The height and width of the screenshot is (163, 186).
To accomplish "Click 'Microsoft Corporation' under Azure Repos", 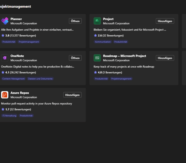I will click(x=24, y=97).
